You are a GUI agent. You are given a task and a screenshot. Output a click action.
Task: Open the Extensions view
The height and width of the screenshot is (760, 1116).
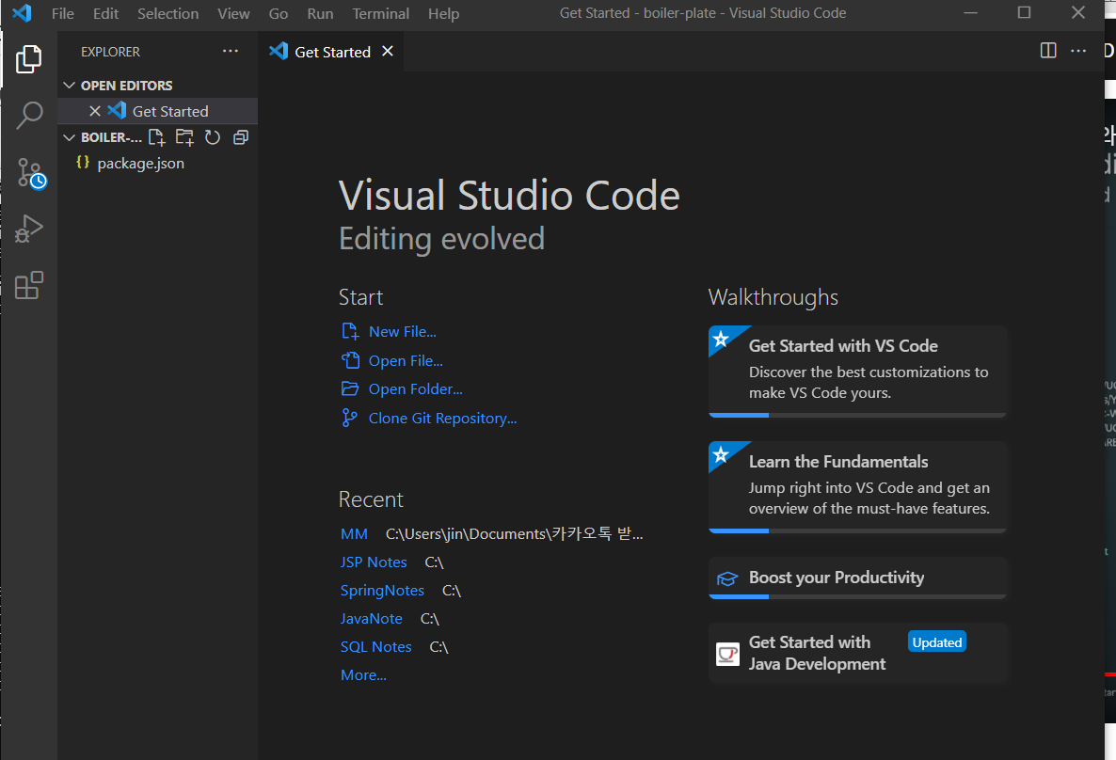(28, 285)
